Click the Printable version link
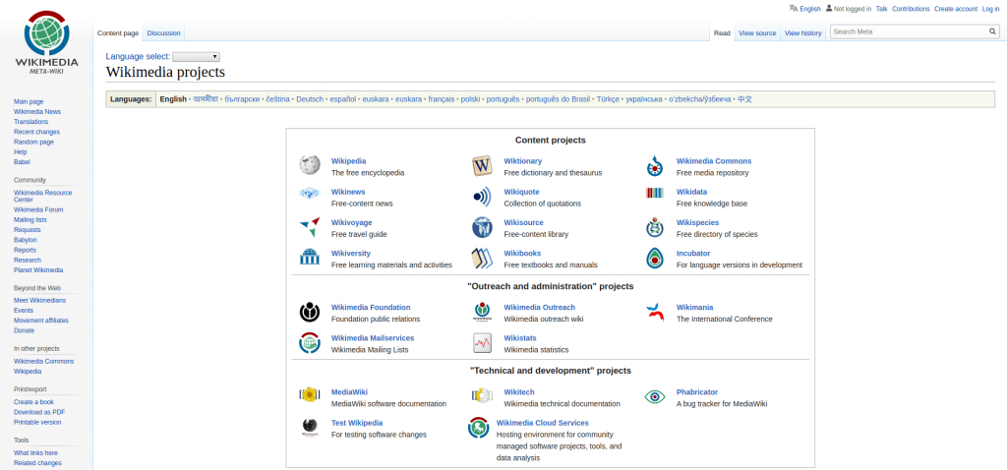The image size is (1007, 470). (38, 423)
